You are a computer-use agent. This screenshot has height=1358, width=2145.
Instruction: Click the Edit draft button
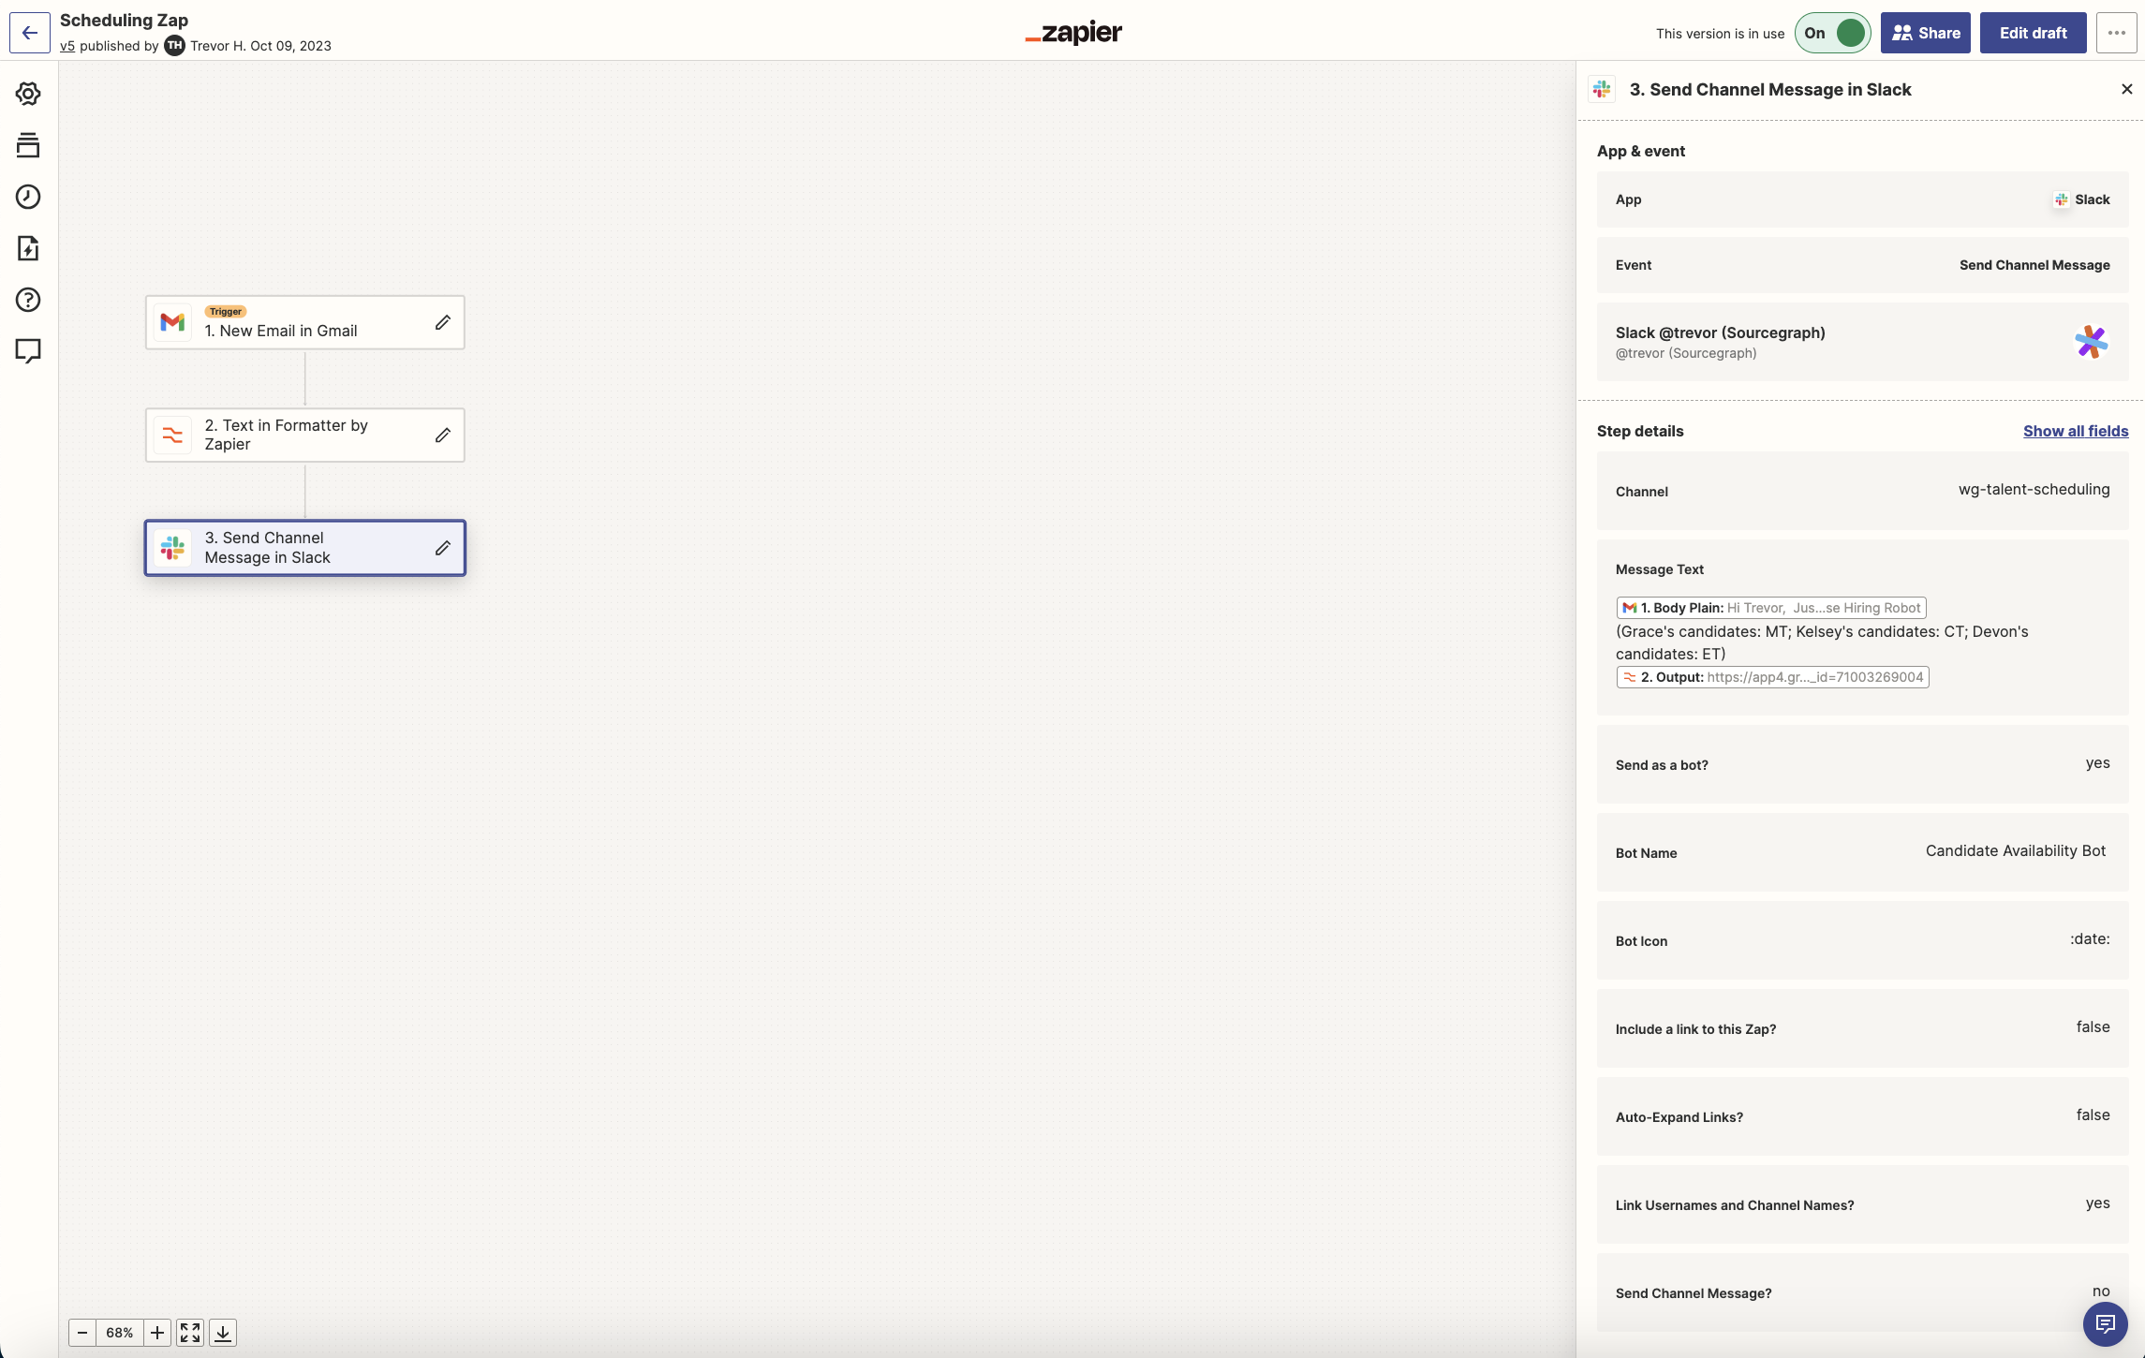[2033, 33]
